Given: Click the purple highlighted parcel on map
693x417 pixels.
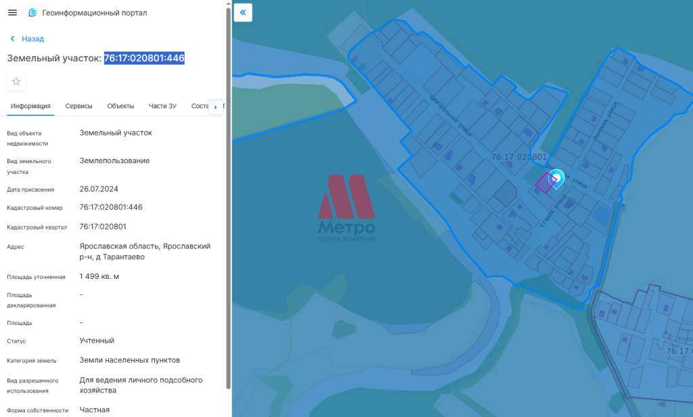Looking at the screenshot, I should pos(543,183).
